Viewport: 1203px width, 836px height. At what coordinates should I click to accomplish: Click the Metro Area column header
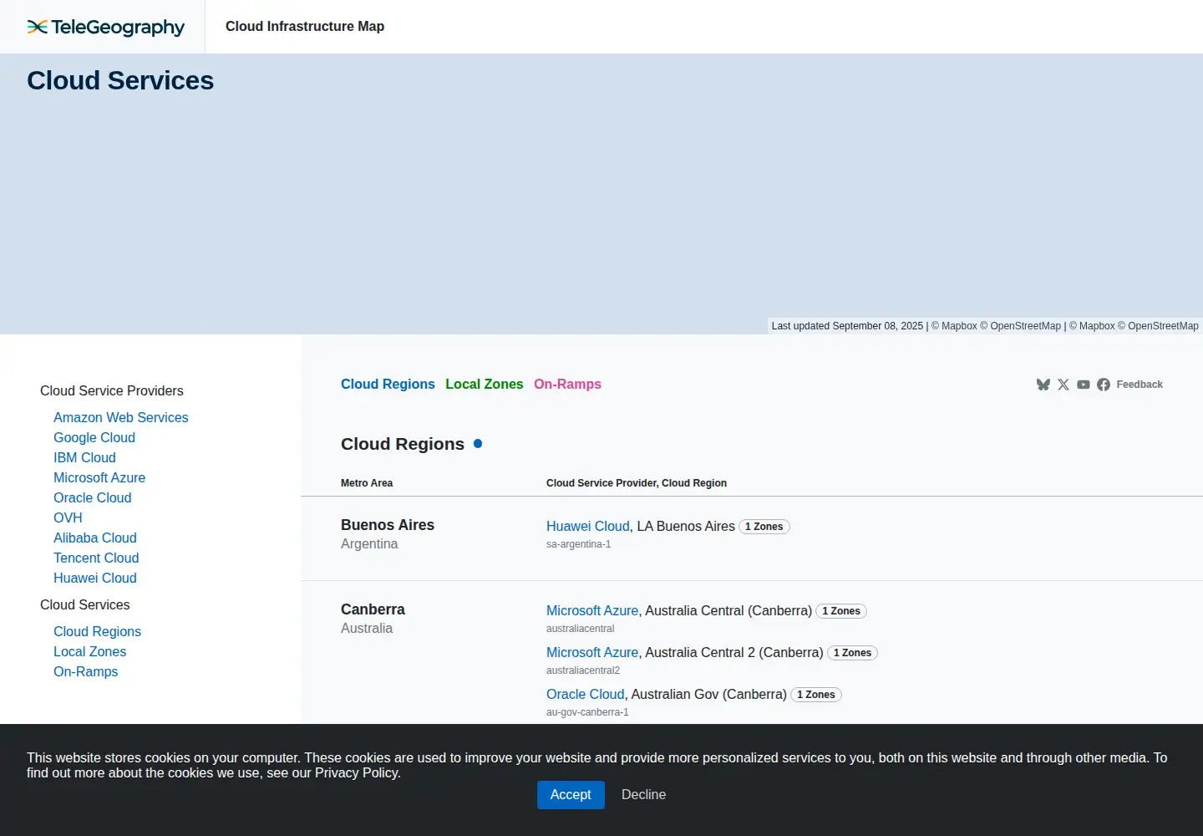367,483
